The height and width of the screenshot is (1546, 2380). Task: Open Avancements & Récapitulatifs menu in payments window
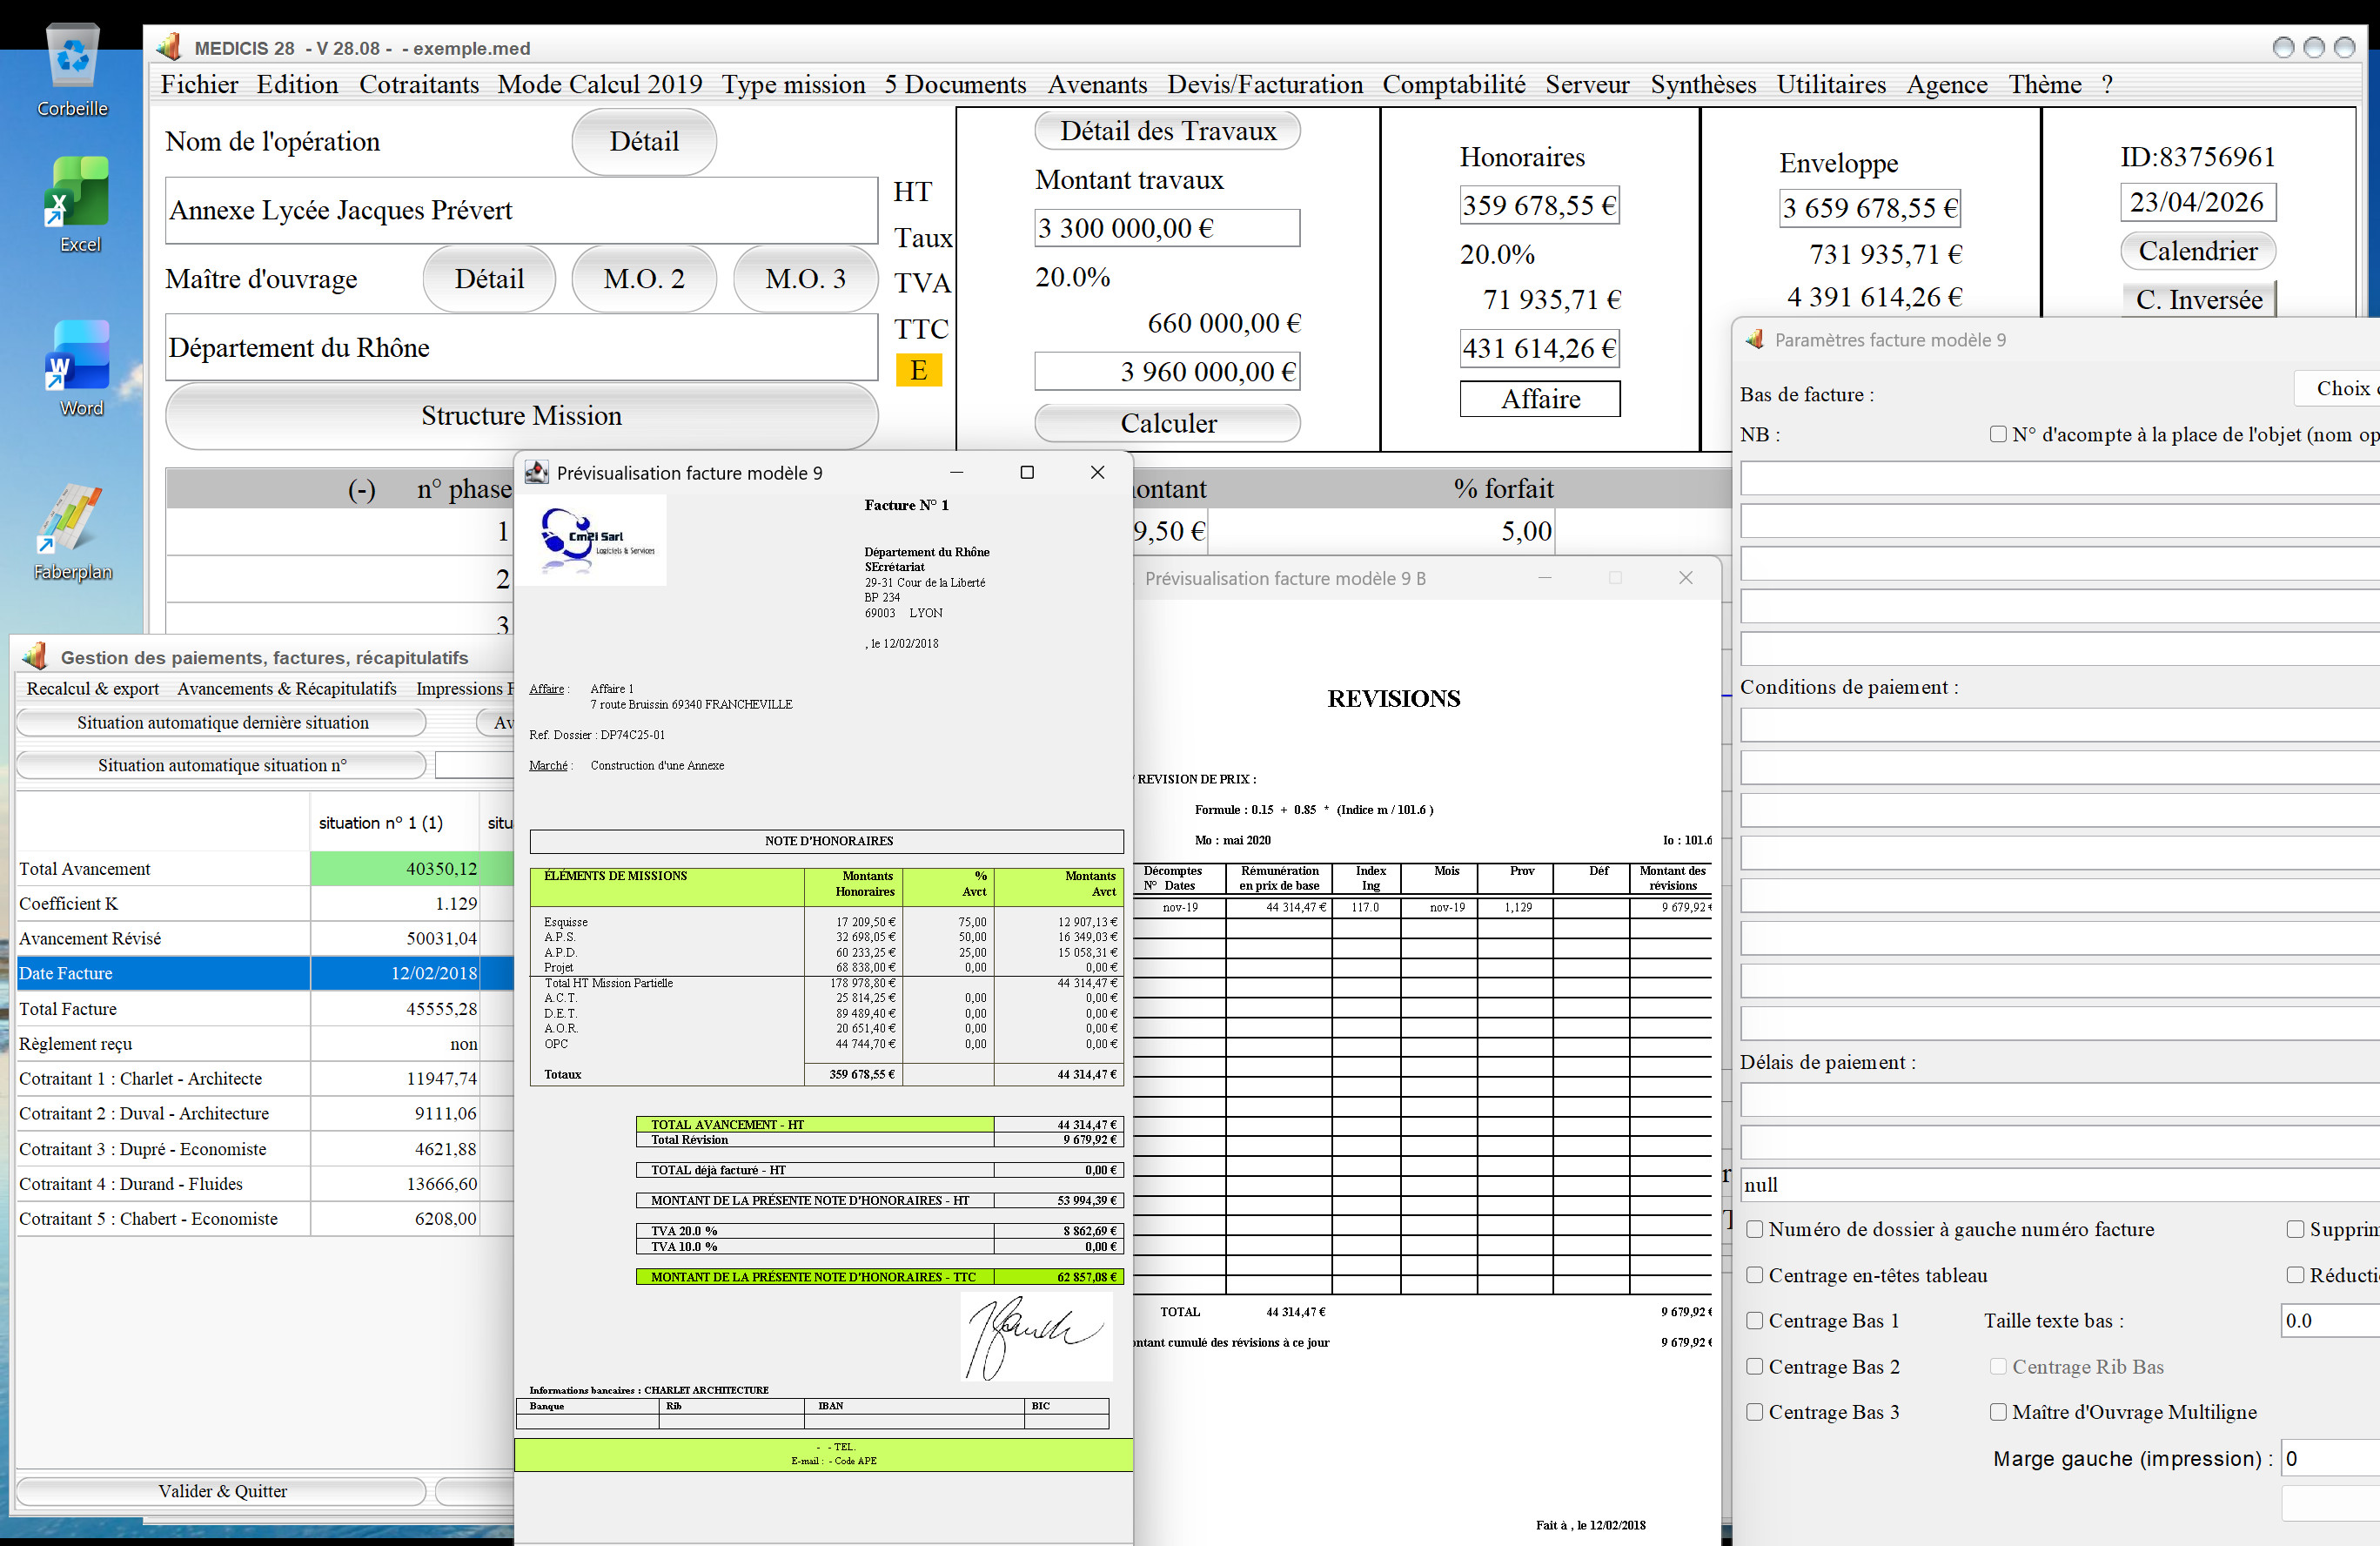click(x=286, y=689)
